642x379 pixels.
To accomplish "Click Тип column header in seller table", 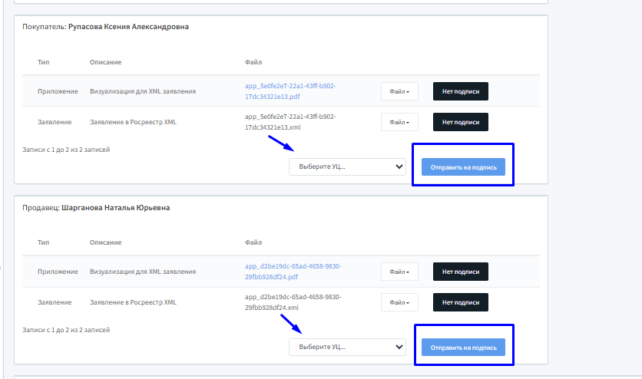I will click(x=44, y=242).
